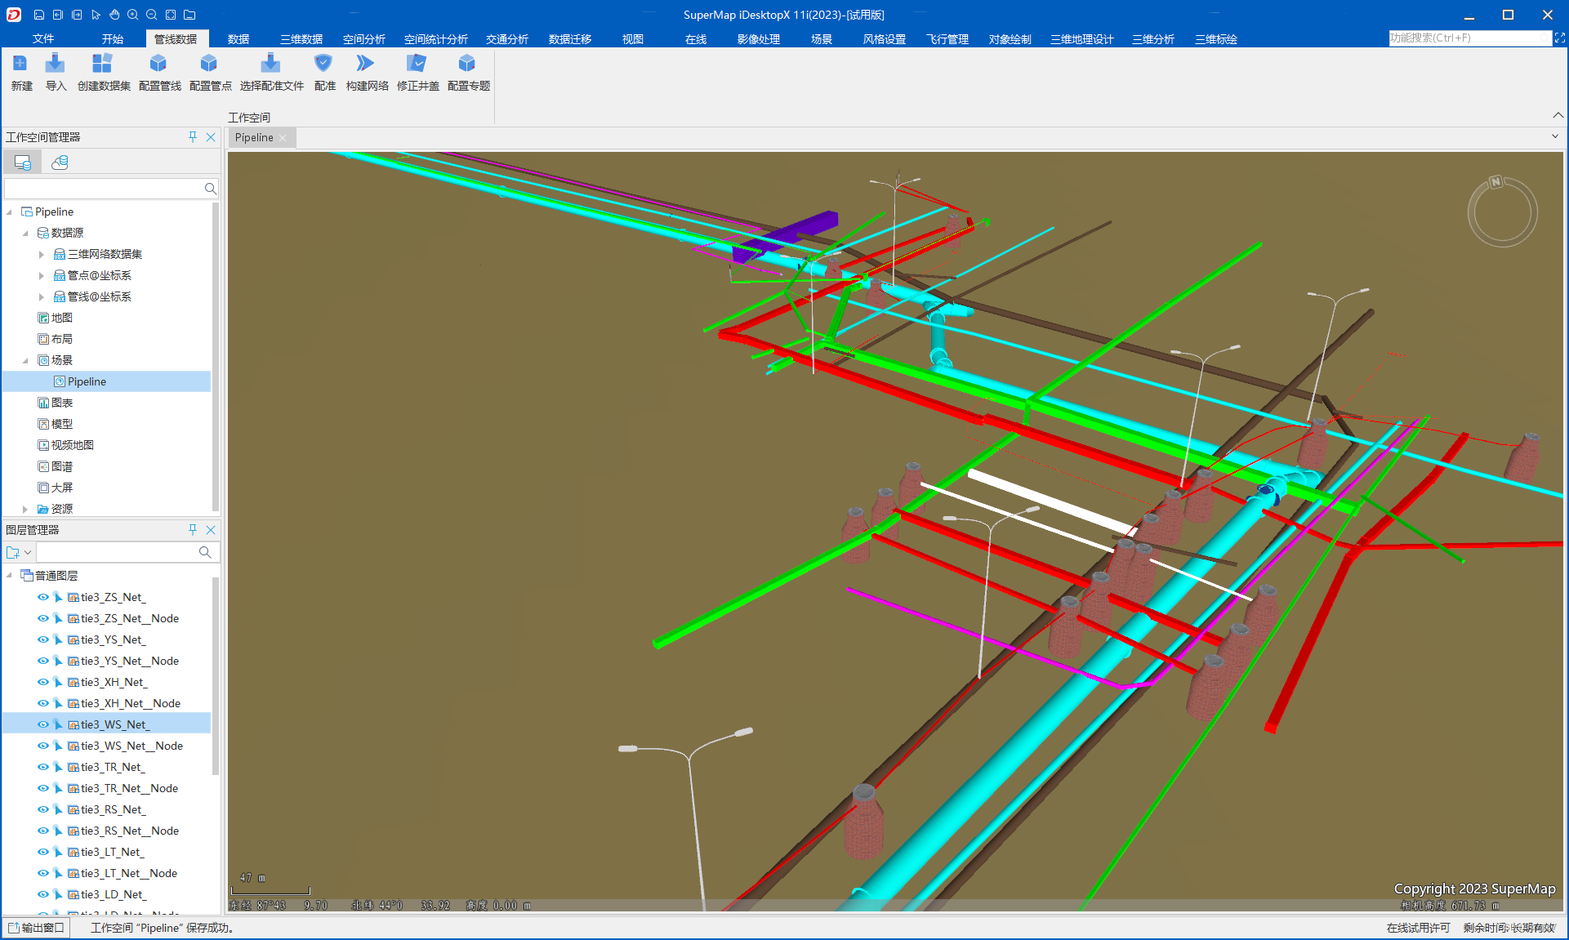Switch to the 三维分析 ribbon tab
1569x940 pixels.
[1153, 39]
